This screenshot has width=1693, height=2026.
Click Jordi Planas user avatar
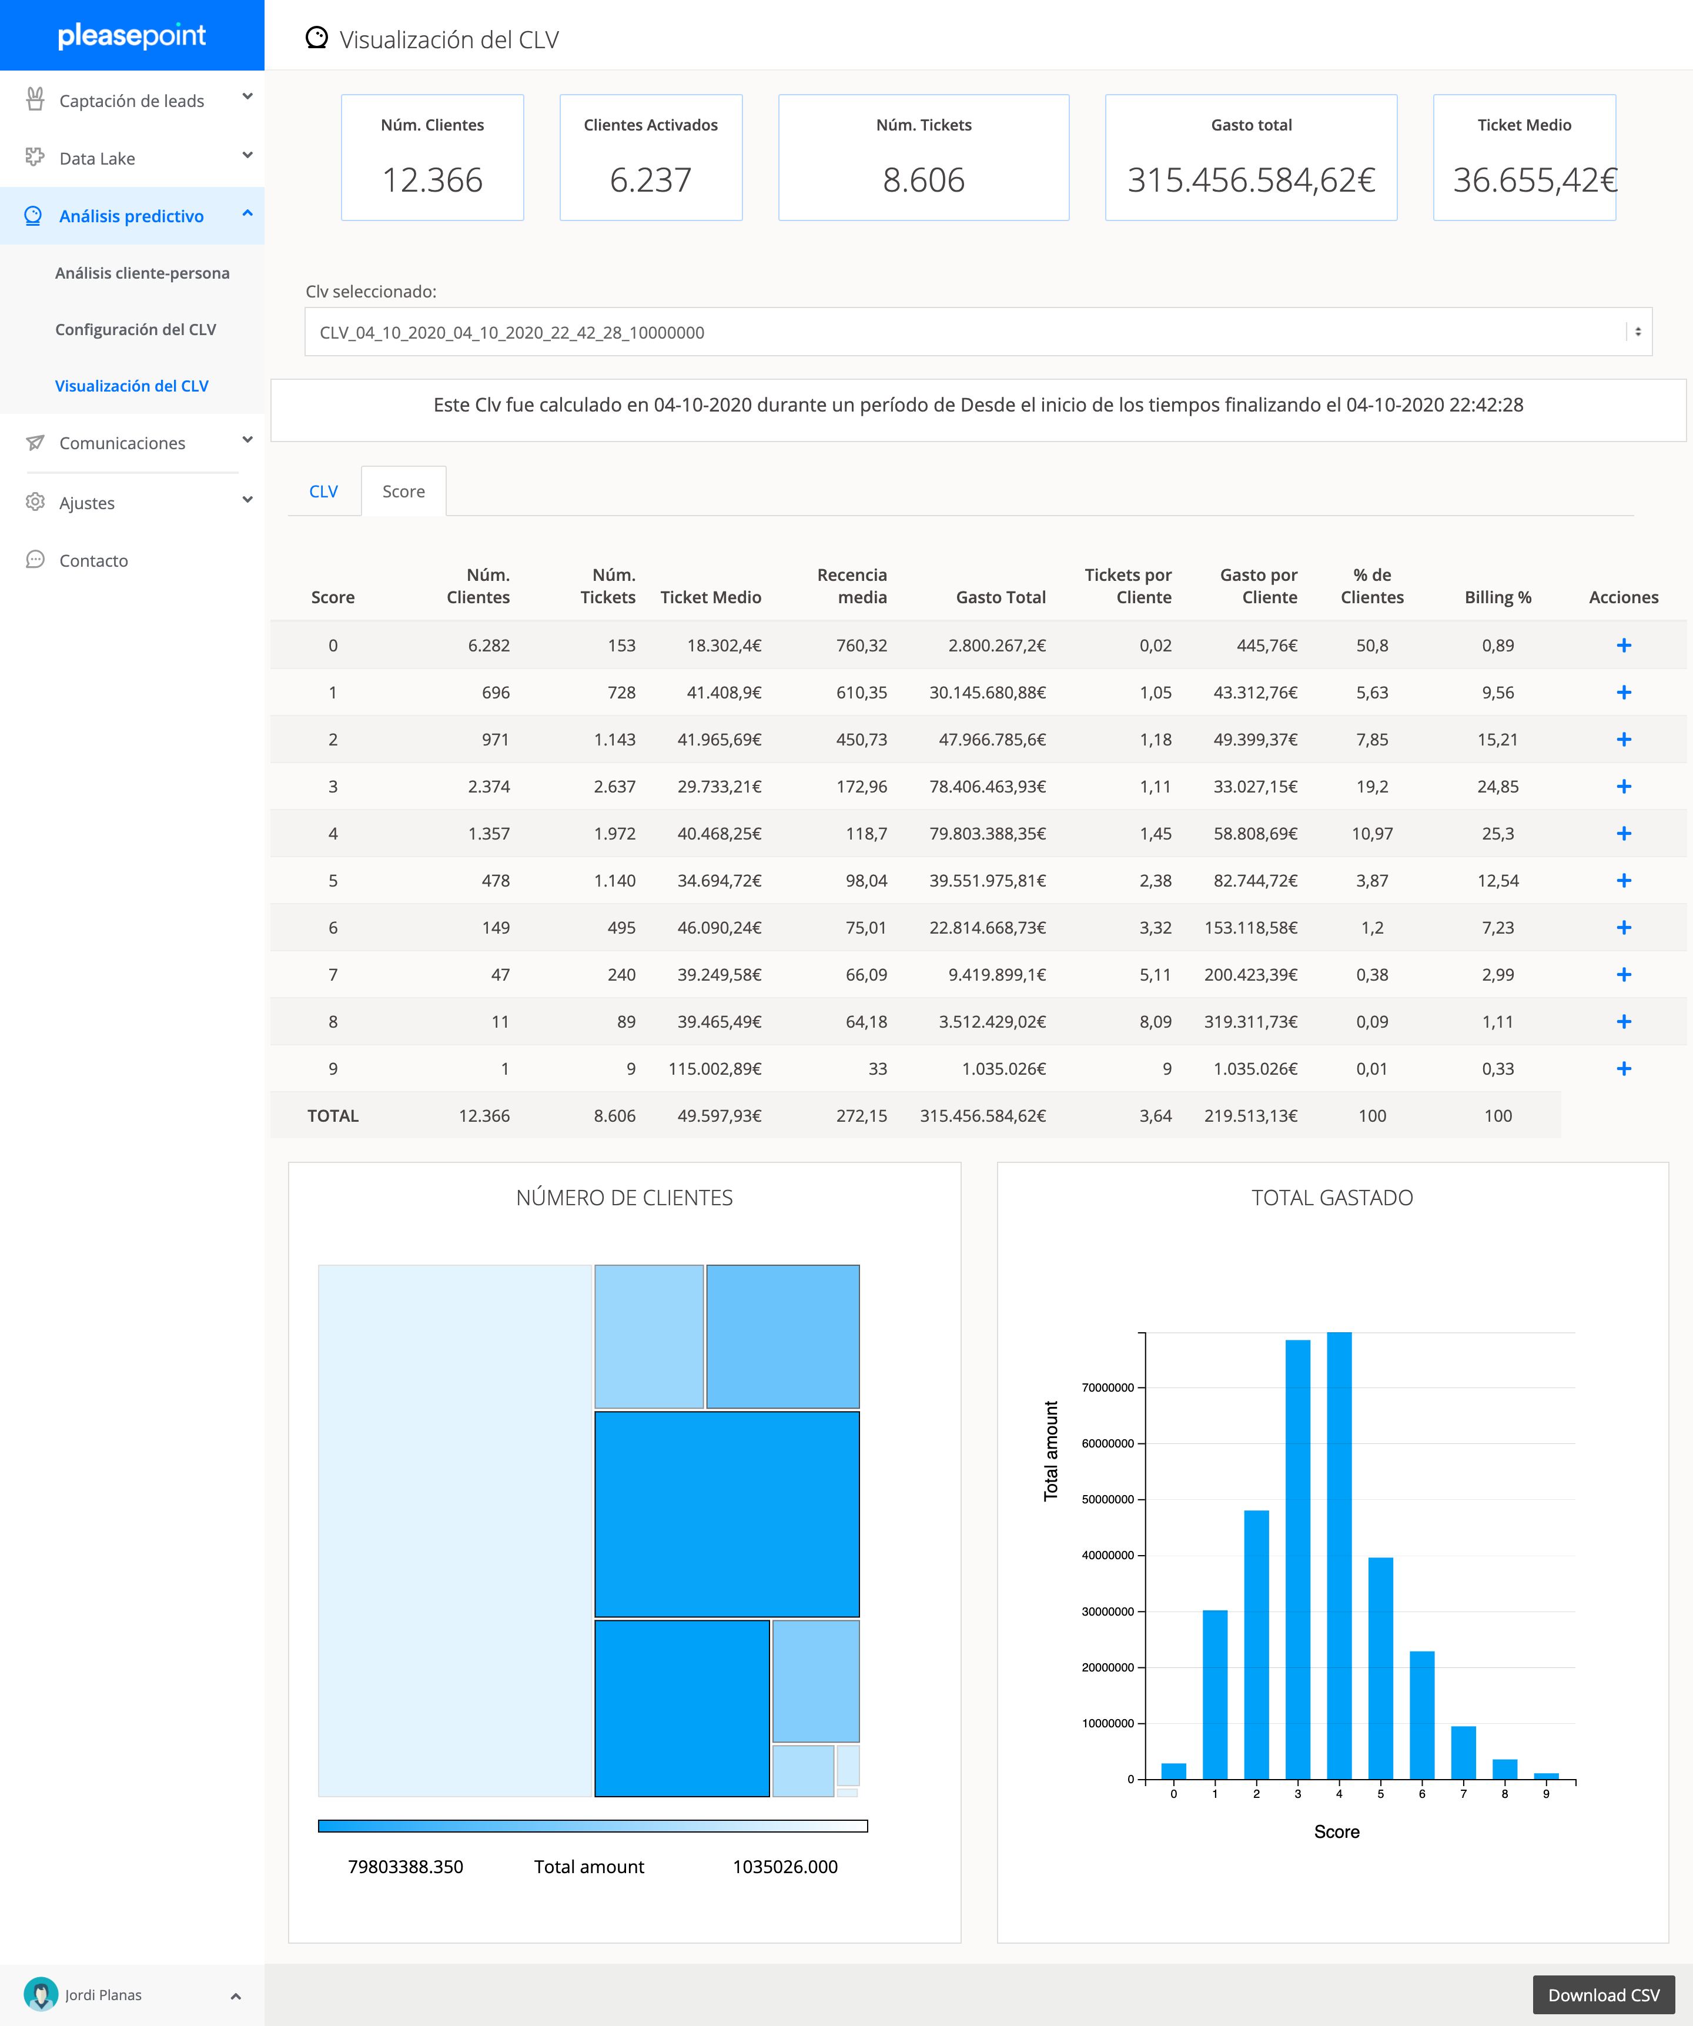point(41,1994)
